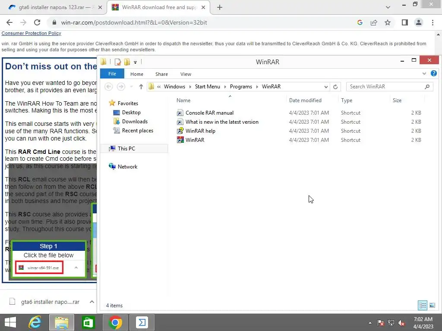Click the Chrome address bar URL
The width and height of the screenshot is (442, 331).
134,22
